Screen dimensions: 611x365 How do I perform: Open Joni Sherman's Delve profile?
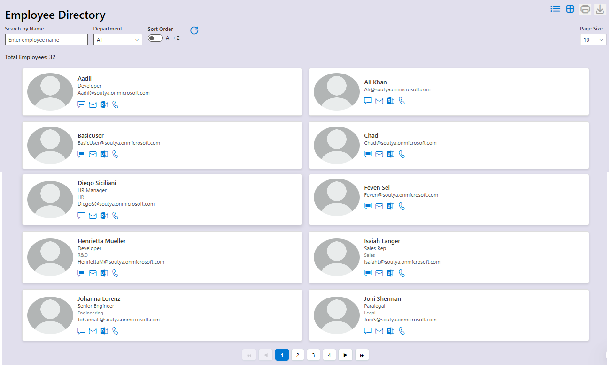[x=390, y=330]
